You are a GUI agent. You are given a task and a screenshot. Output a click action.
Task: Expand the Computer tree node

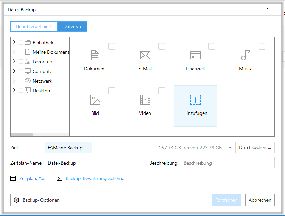14,71
